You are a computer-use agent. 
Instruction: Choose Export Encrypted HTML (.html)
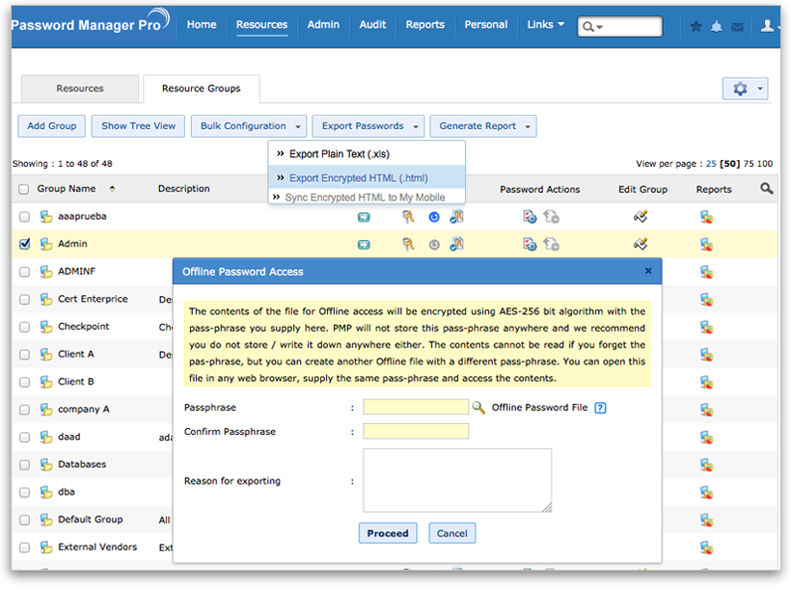[358, 178]
